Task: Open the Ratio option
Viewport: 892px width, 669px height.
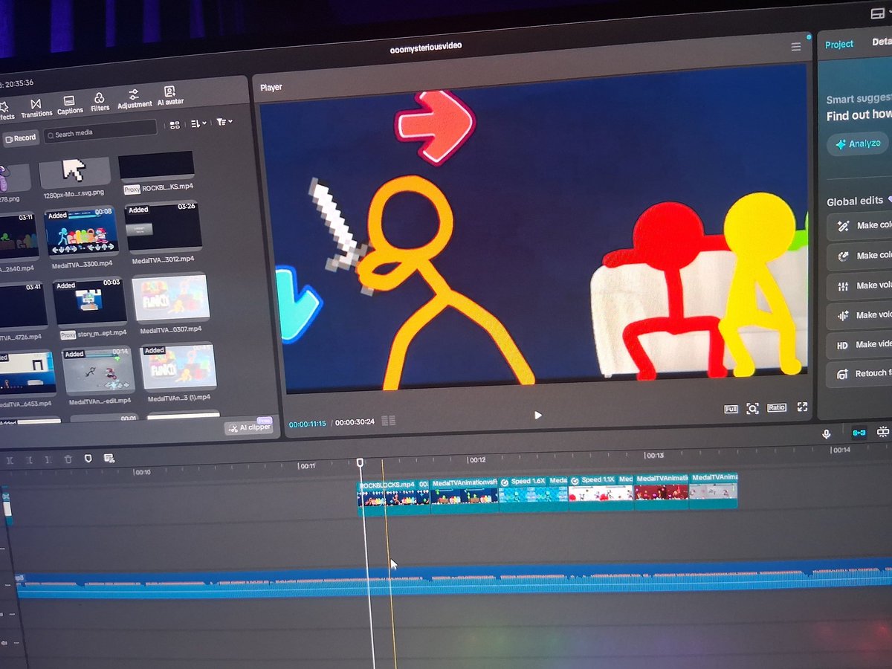Action: (x=777, y=407)
